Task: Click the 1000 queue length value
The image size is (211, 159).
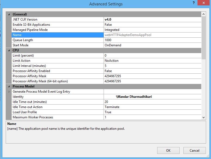Action: pos(153,40)
